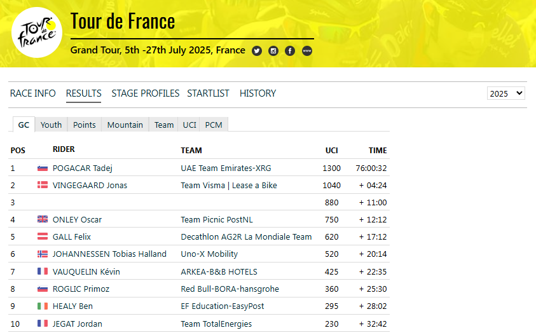
Task: Switch to the PCM tab
Action: point(214,125)
